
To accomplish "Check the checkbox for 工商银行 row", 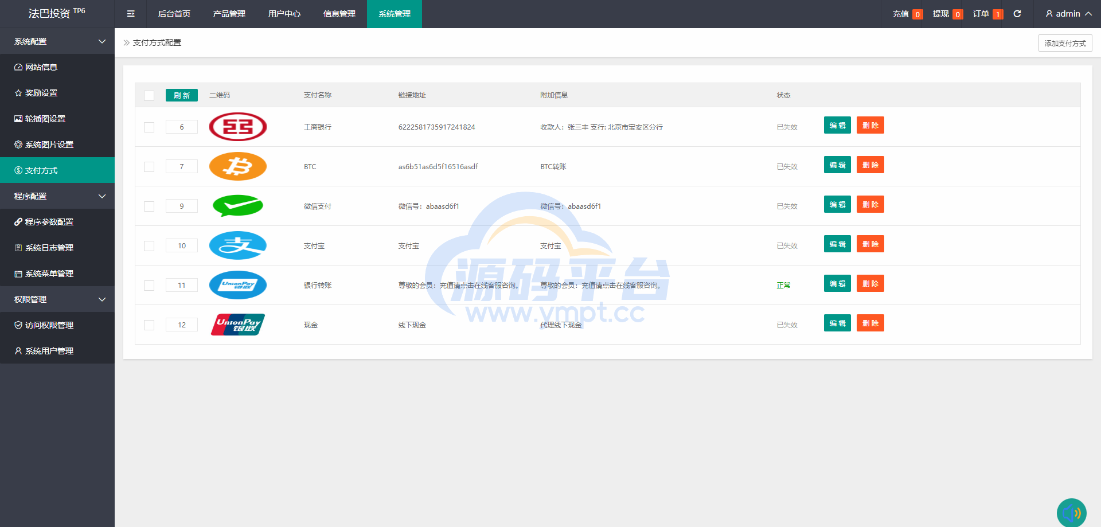I will (x=149, y=127).
